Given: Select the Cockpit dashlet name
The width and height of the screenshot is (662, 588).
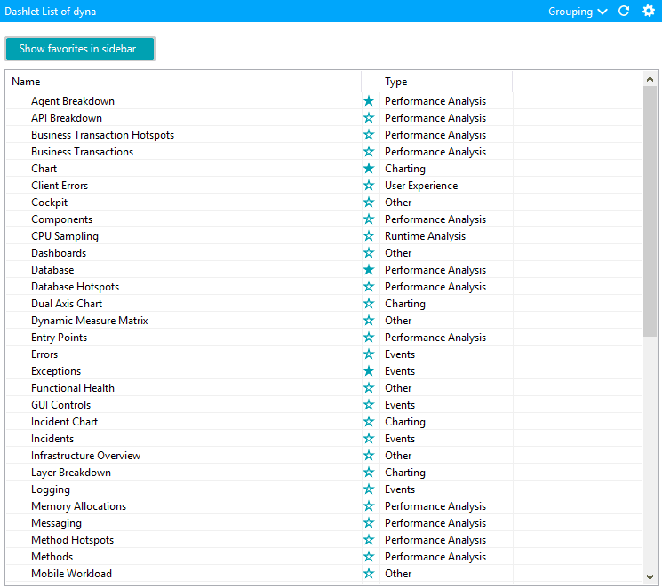Looking at the screenshot, I should (49, 203).
